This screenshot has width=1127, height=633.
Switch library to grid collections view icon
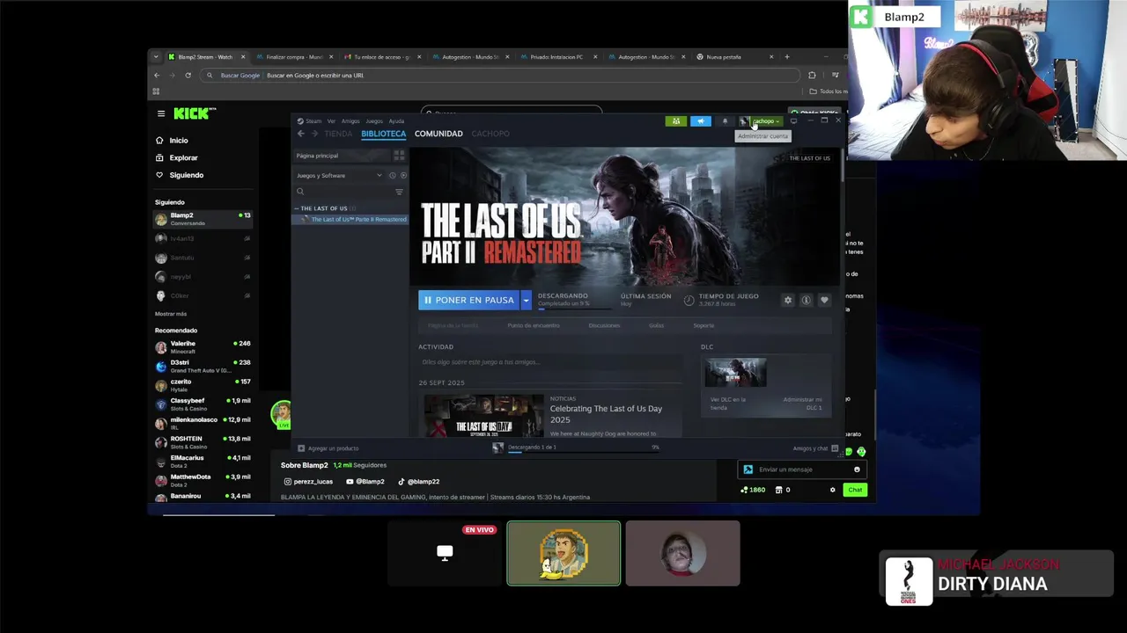399,156
